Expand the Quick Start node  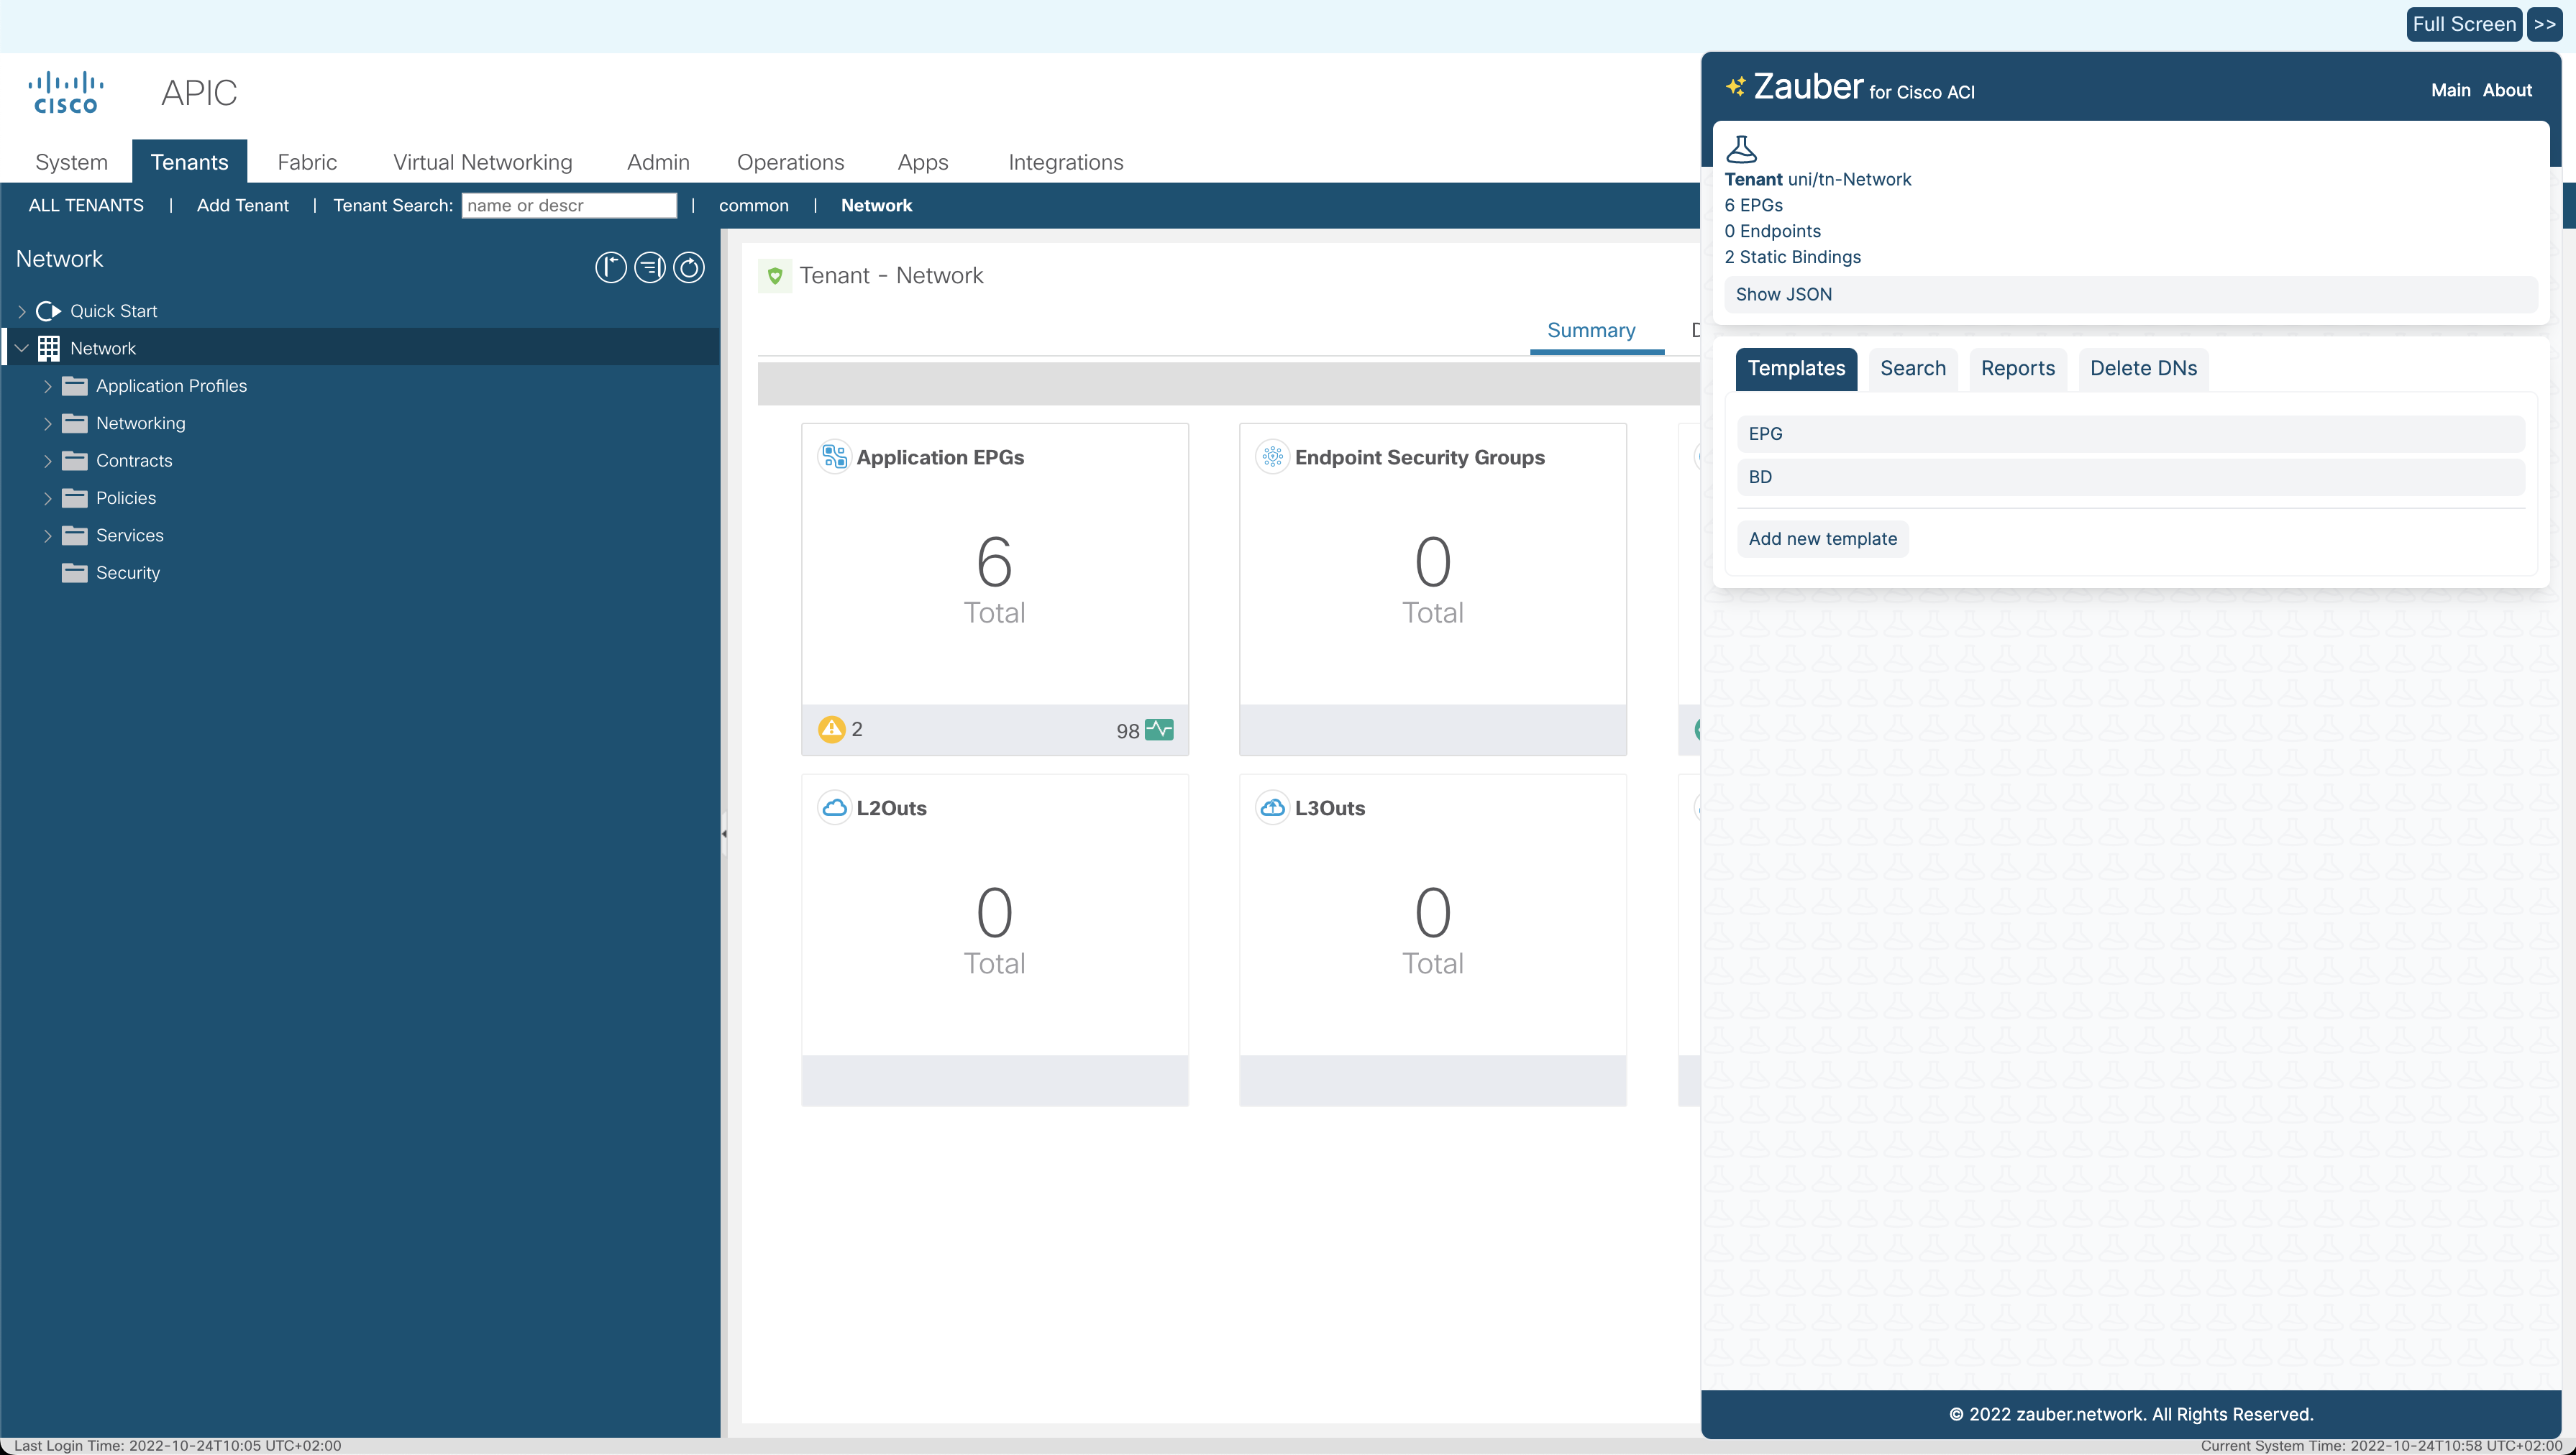pos(21,311)
